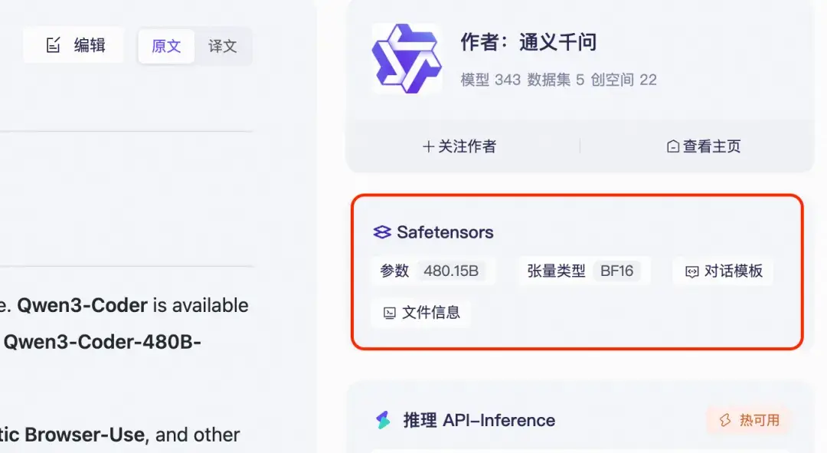Click the BF16 tensor type tag

click(616, 271)
